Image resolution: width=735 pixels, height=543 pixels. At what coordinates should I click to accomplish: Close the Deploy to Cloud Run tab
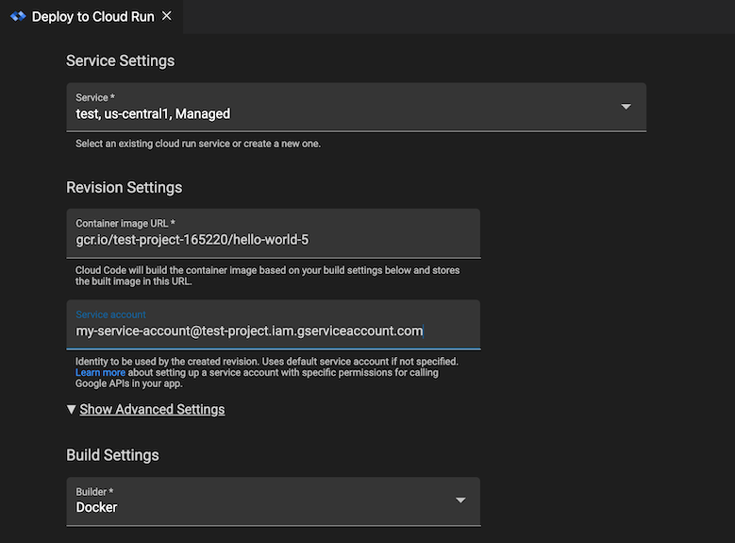click(167, 17)
